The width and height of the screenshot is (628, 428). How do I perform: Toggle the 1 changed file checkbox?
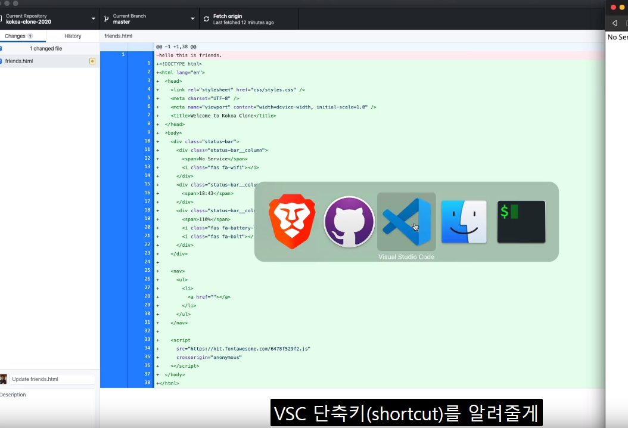(1, 48)
